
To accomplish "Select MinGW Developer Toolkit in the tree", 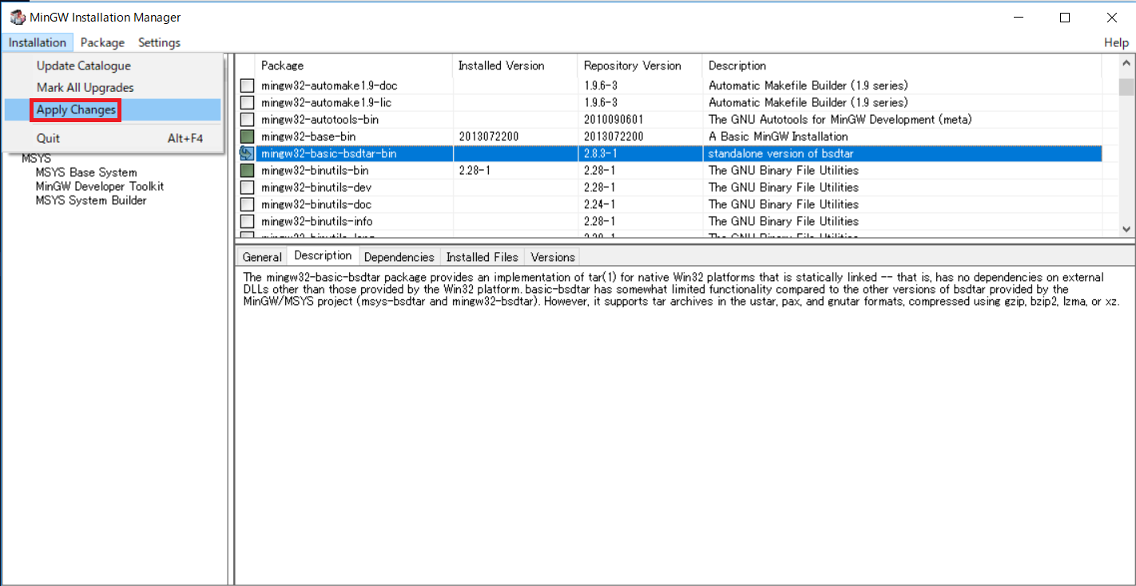I will coord(100,186).
